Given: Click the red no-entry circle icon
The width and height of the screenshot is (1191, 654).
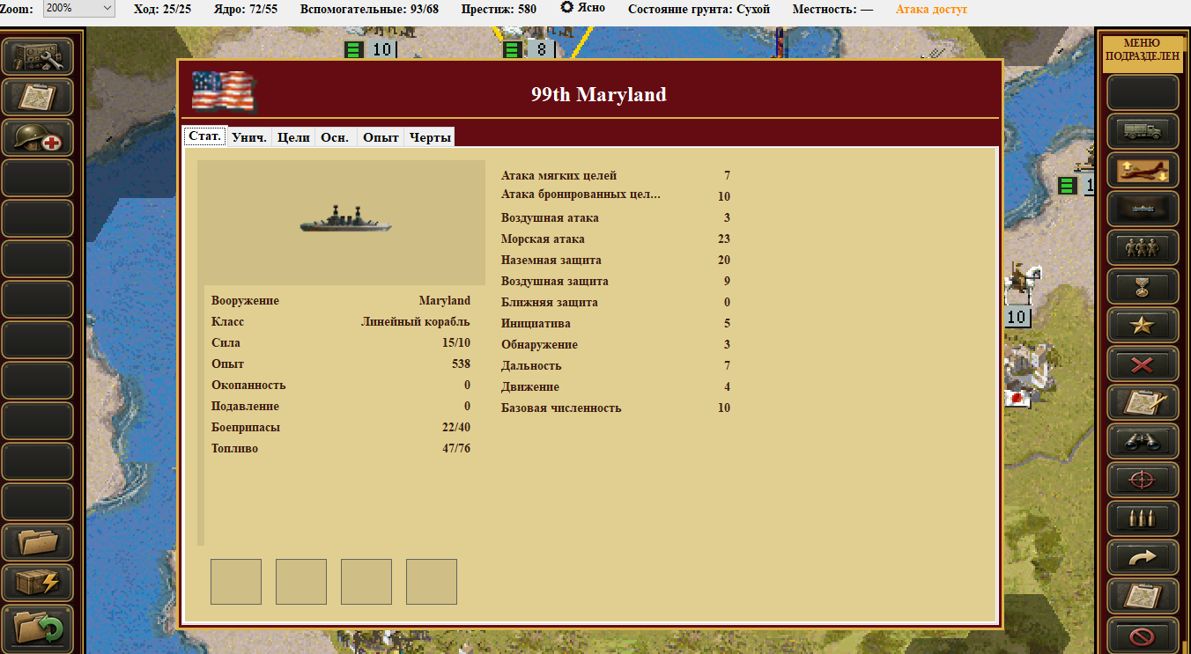Looking at the screenshot, I should pos(1143,635).
